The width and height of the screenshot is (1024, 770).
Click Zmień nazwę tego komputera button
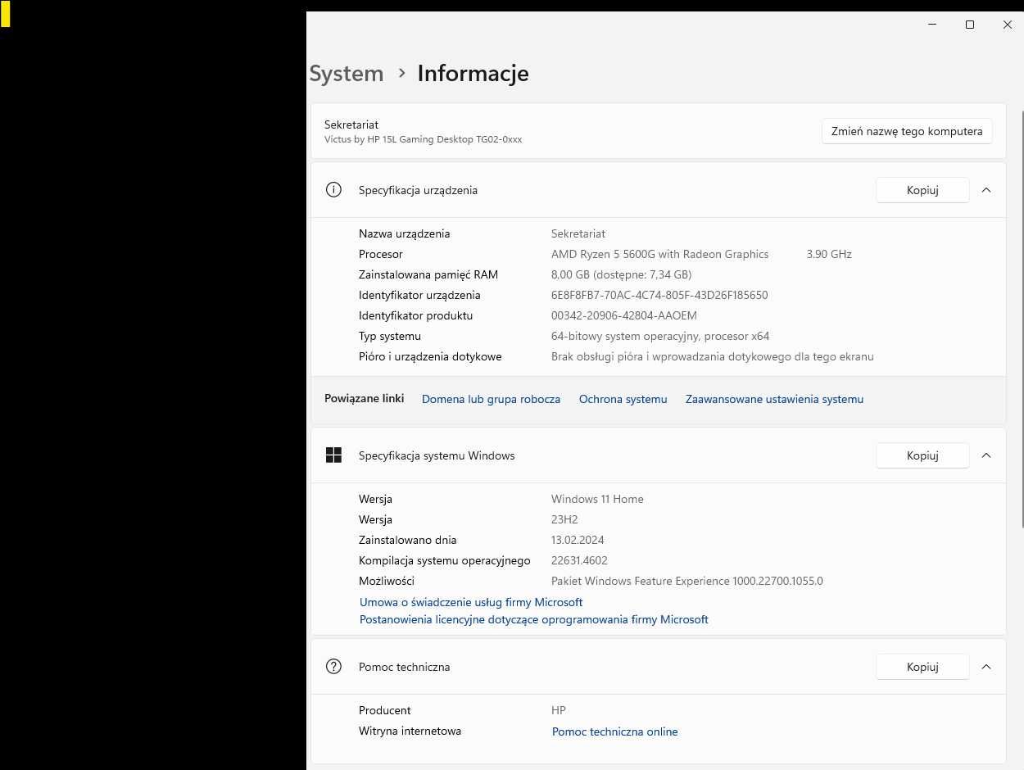907,131
